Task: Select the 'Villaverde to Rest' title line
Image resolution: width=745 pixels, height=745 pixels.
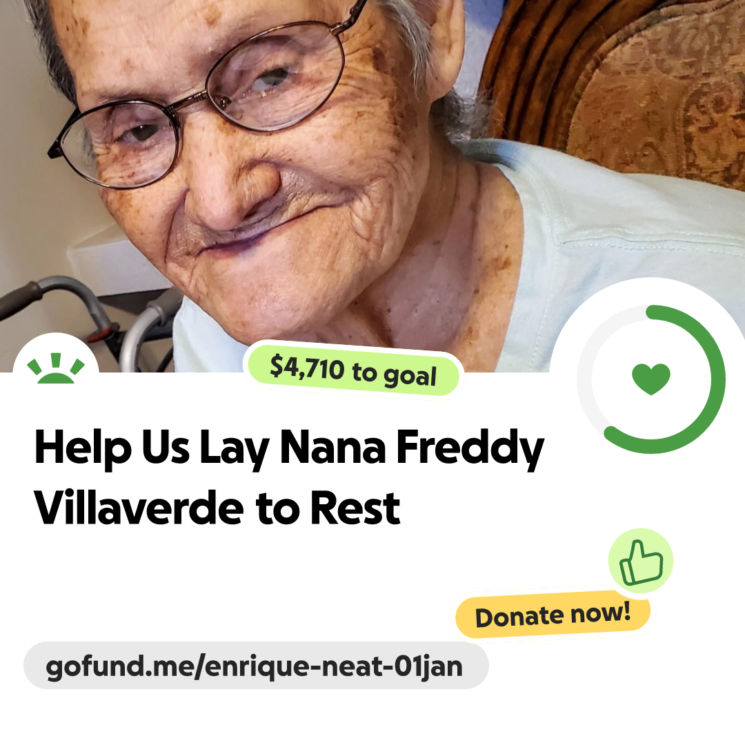Action: pyautogui.click(x=217, y=508)
